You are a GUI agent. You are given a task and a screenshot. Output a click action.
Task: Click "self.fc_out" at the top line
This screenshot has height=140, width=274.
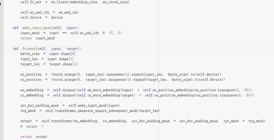pos(31,2)
